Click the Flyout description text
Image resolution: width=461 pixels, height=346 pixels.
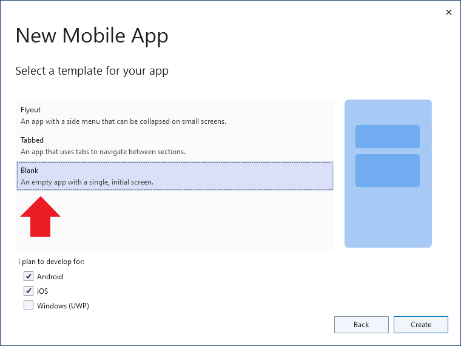tap(124, 121)
